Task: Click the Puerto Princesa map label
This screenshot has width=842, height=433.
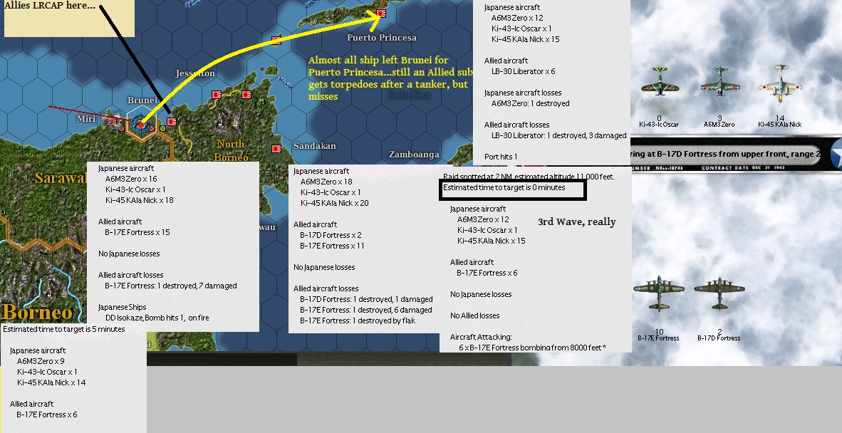Action: (382, 38)
